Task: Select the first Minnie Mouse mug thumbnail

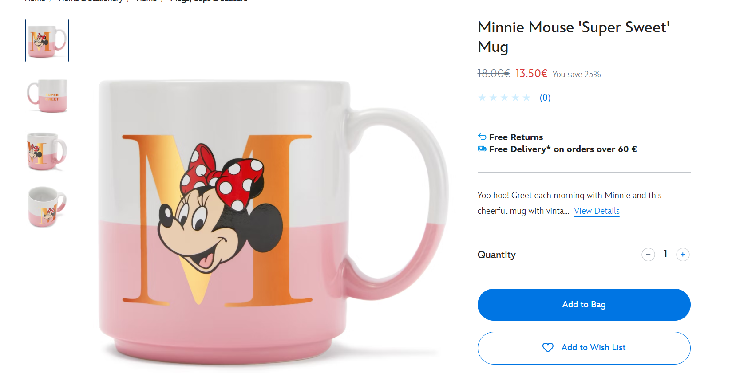Action: 47,40
